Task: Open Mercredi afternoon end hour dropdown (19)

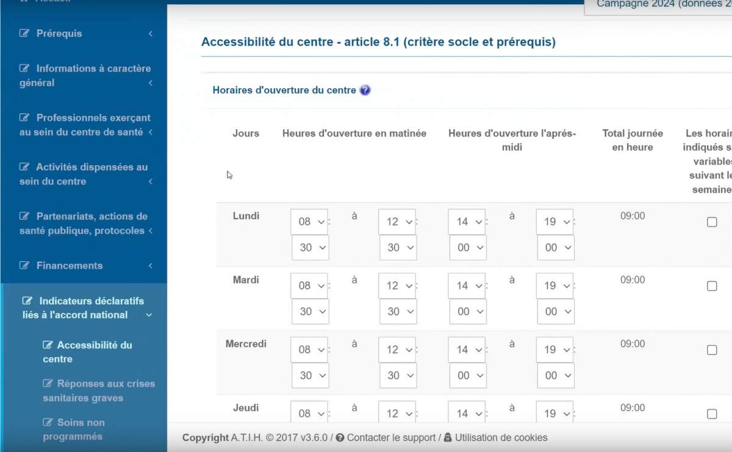Action: point(554,350)
